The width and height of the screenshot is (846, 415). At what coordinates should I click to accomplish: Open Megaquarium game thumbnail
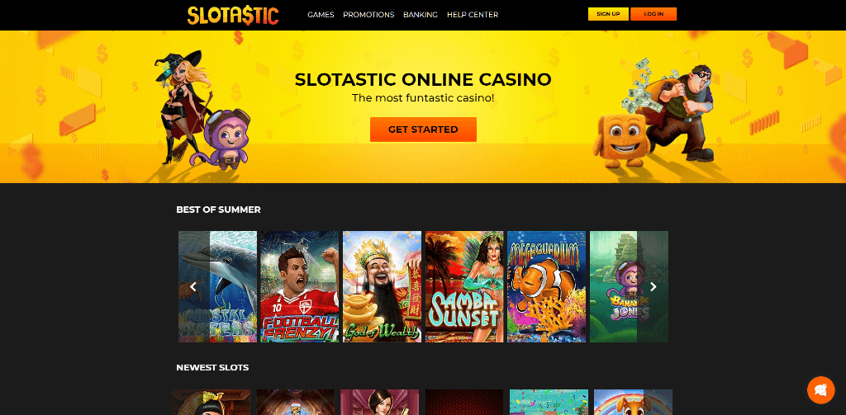point(547,287)
